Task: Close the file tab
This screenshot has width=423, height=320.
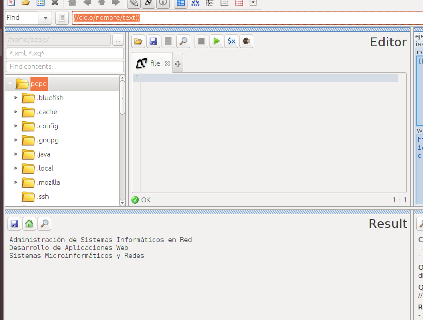Action: 168,63
